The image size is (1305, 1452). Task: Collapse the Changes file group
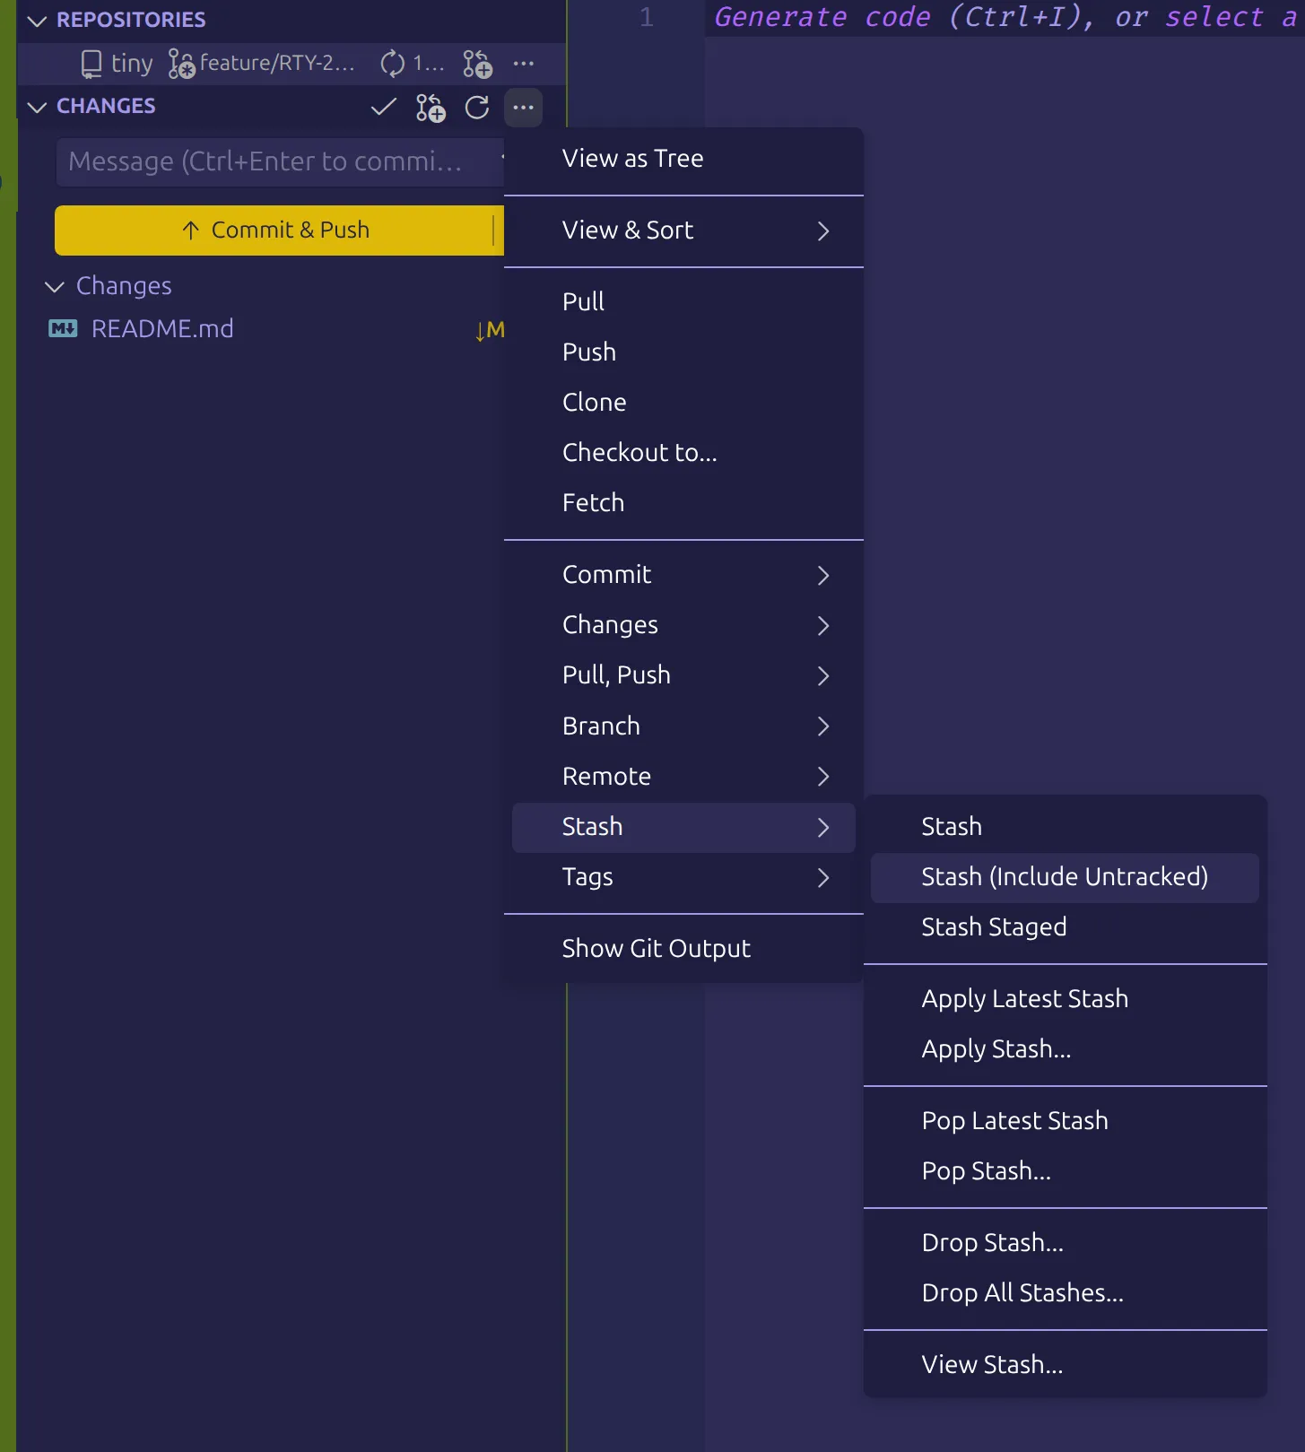[x=55, y=286]
